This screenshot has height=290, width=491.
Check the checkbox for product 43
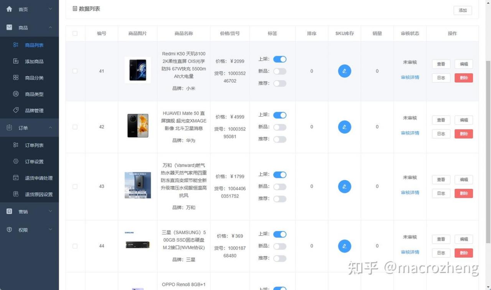point(75,186)
